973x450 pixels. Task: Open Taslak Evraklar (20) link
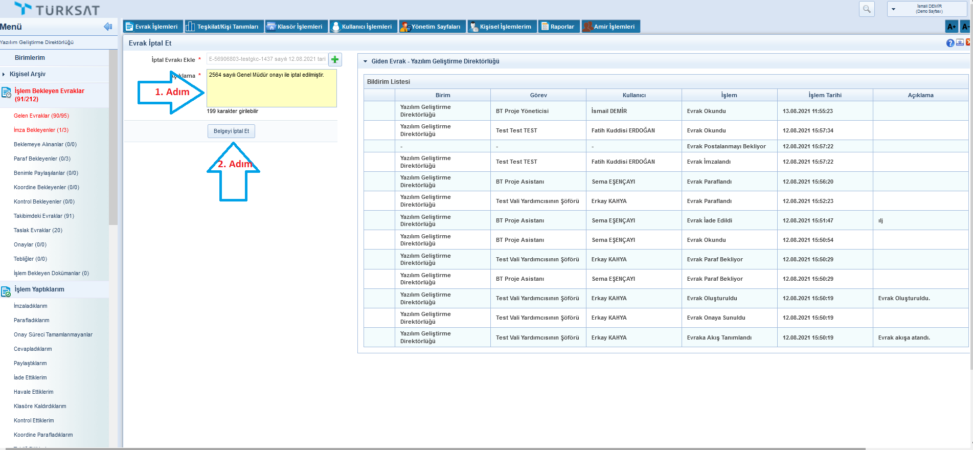[38, 230]
